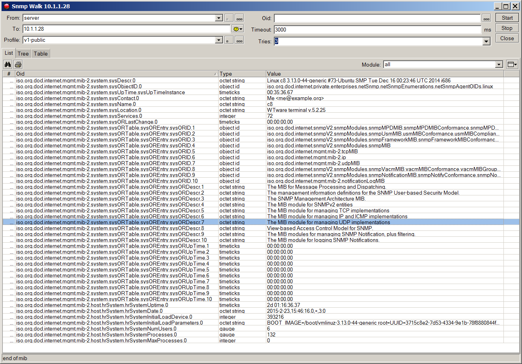Image resolution: width=522 pixels, height=364 pixels.
Task: Open the device picker beside the To field
Action: (x=238, y=29)
